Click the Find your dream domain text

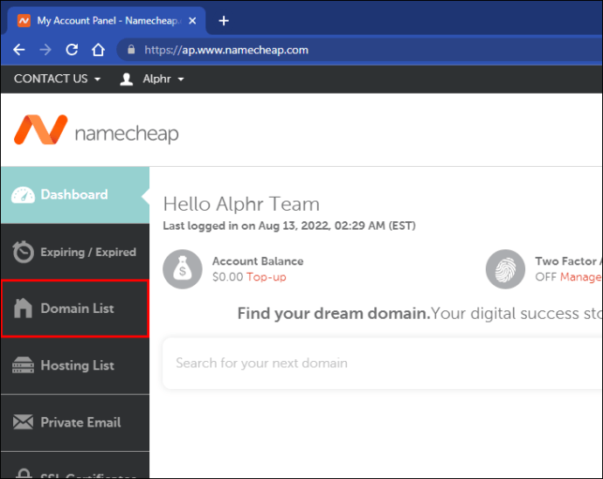tap(334, 314)
